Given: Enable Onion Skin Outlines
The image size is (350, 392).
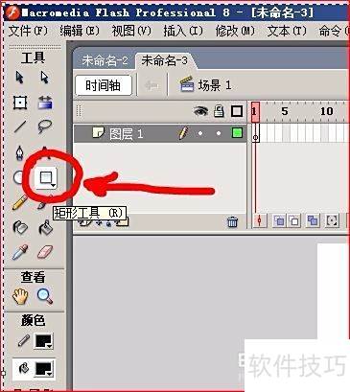Looking at the screenshot, I should tap(294, 220).
